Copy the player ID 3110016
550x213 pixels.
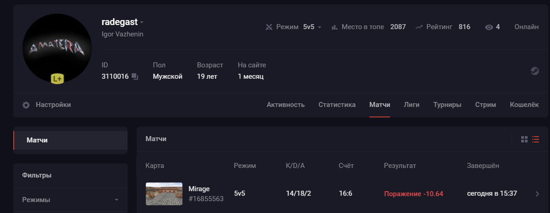tap(135, 76)
